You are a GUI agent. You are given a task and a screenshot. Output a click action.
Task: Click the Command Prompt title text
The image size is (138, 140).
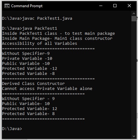(x=27, y=6)
